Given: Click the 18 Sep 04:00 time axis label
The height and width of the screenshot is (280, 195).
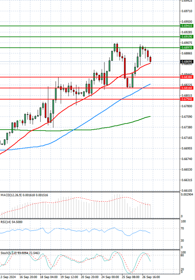Looking at the screenshot, I should coord(49,277).
